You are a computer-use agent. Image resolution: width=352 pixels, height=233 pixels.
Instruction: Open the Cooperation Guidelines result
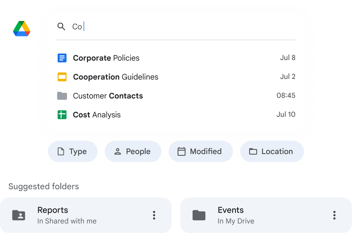coord(176,77)
